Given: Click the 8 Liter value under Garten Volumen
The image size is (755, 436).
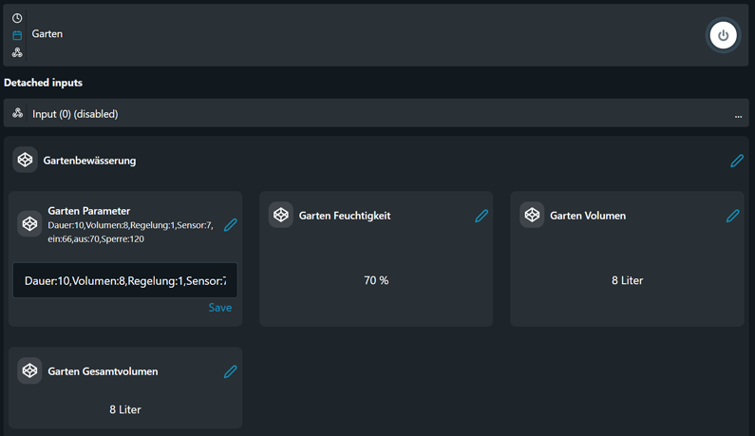Looking at the screenshot, I should coord(627,280).
